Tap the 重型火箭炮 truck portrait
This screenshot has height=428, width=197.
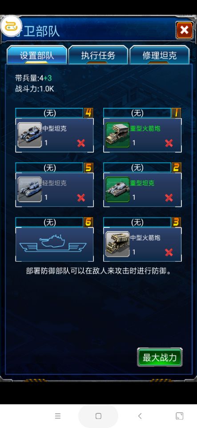click(117, 135)
